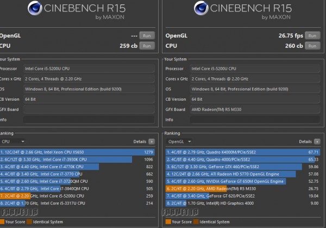This screenshot has height=228, width=326.
Task: Click the 260 cb CPU score
Action: click(x=294, y=46)
